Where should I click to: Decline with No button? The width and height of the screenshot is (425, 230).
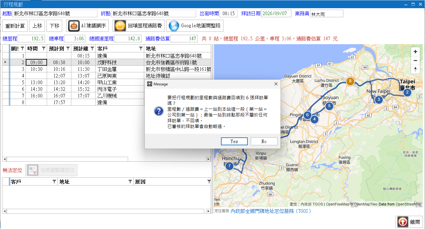(x=264, y=141)
